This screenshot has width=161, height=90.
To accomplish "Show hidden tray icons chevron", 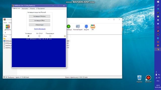I will 156,72.
